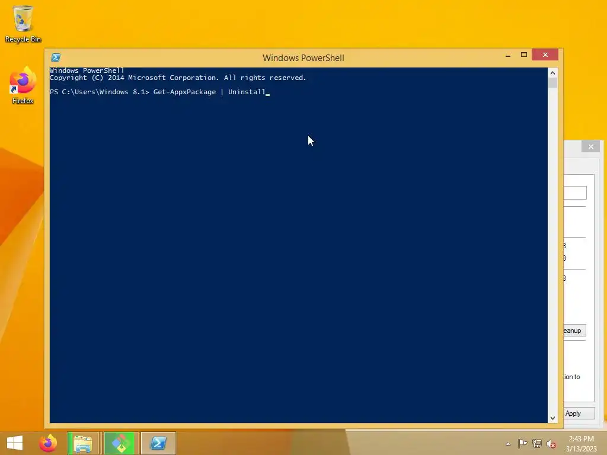Open the Recycle Bin desktop icon
The image size is (607, 455).
[23, 24]
